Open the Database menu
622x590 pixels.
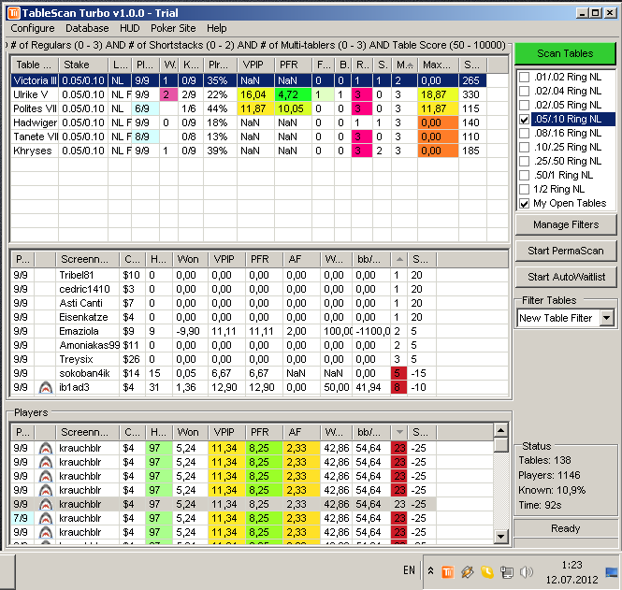[x=87, y=28]
